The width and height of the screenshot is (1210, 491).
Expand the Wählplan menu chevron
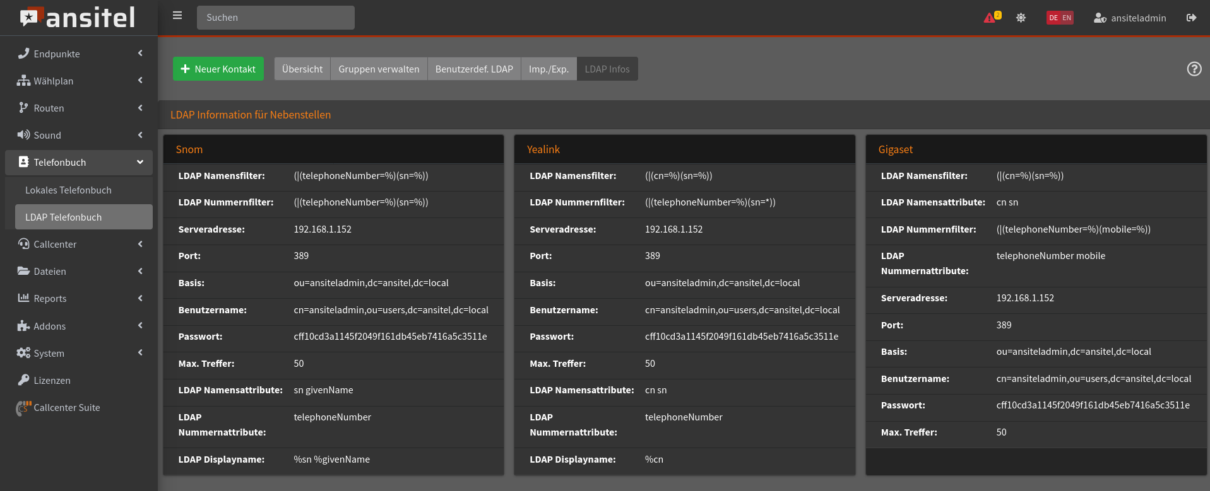tap(140, 81)
